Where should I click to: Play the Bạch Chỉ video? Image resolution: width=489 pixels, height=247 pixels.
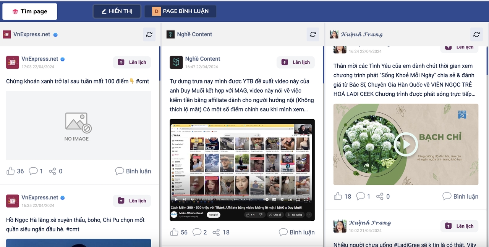[x=406, y=144]
